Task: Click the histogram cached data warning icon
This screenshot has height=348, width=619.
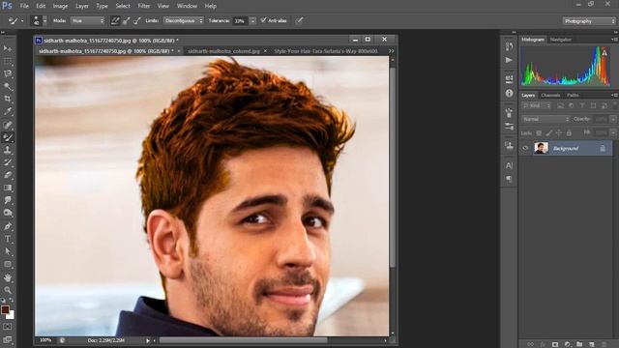Action: pyautogui.click(x=604, y=53)
